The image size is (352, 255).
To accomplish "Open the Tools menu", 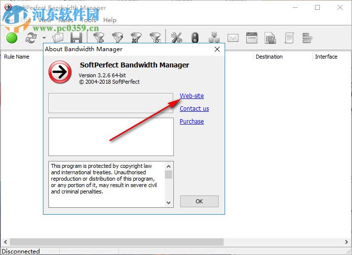I will [88, 20].
